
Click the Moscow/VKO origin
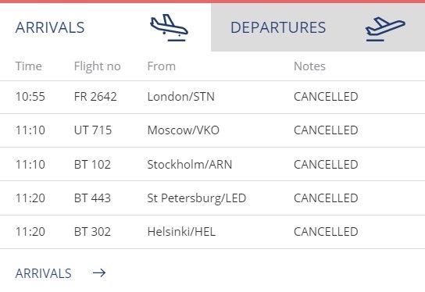coord(184,130)
